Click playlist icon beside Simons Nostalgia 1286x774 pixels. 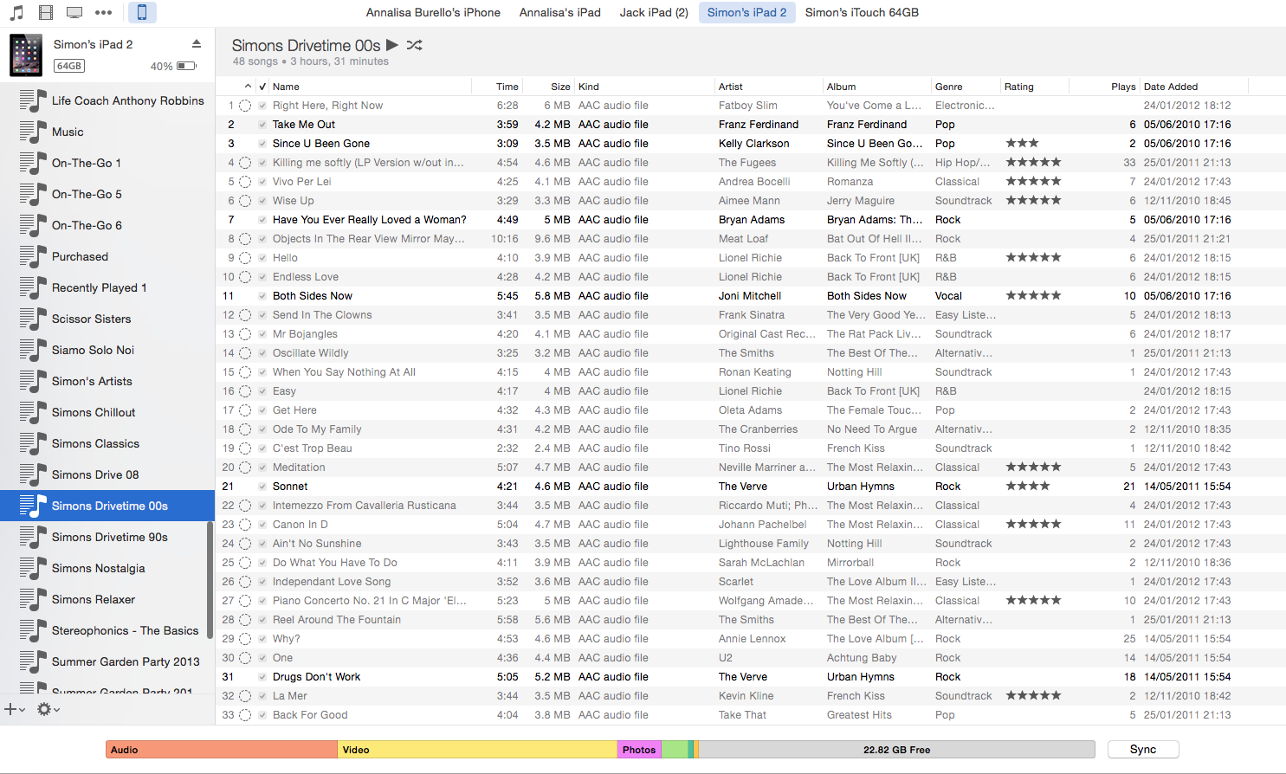pyautogui.click(x=34, y=568)
